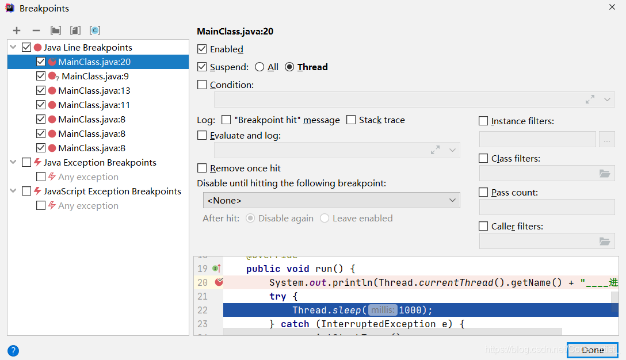Click the override gutter icon on line 19
Image resolution: width=626 pixels, height=360 pixels.
pyautogui.click(x=217, y=269)
